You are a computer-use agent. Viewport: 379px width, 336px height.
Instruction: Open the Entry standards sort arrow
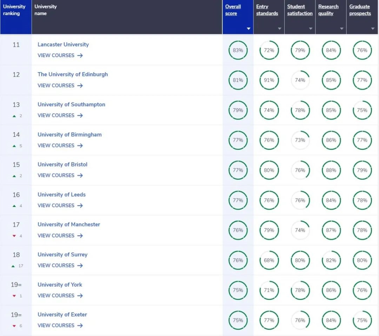279,29
